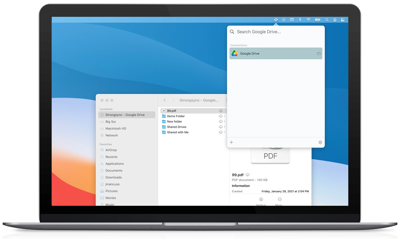
Task: Select Demo Folder in file list
Action: [x=193, y=116]
